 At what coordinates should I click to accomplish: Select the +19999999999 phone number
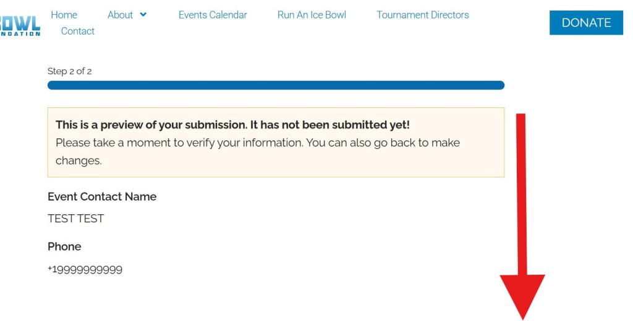pos(85,270)
